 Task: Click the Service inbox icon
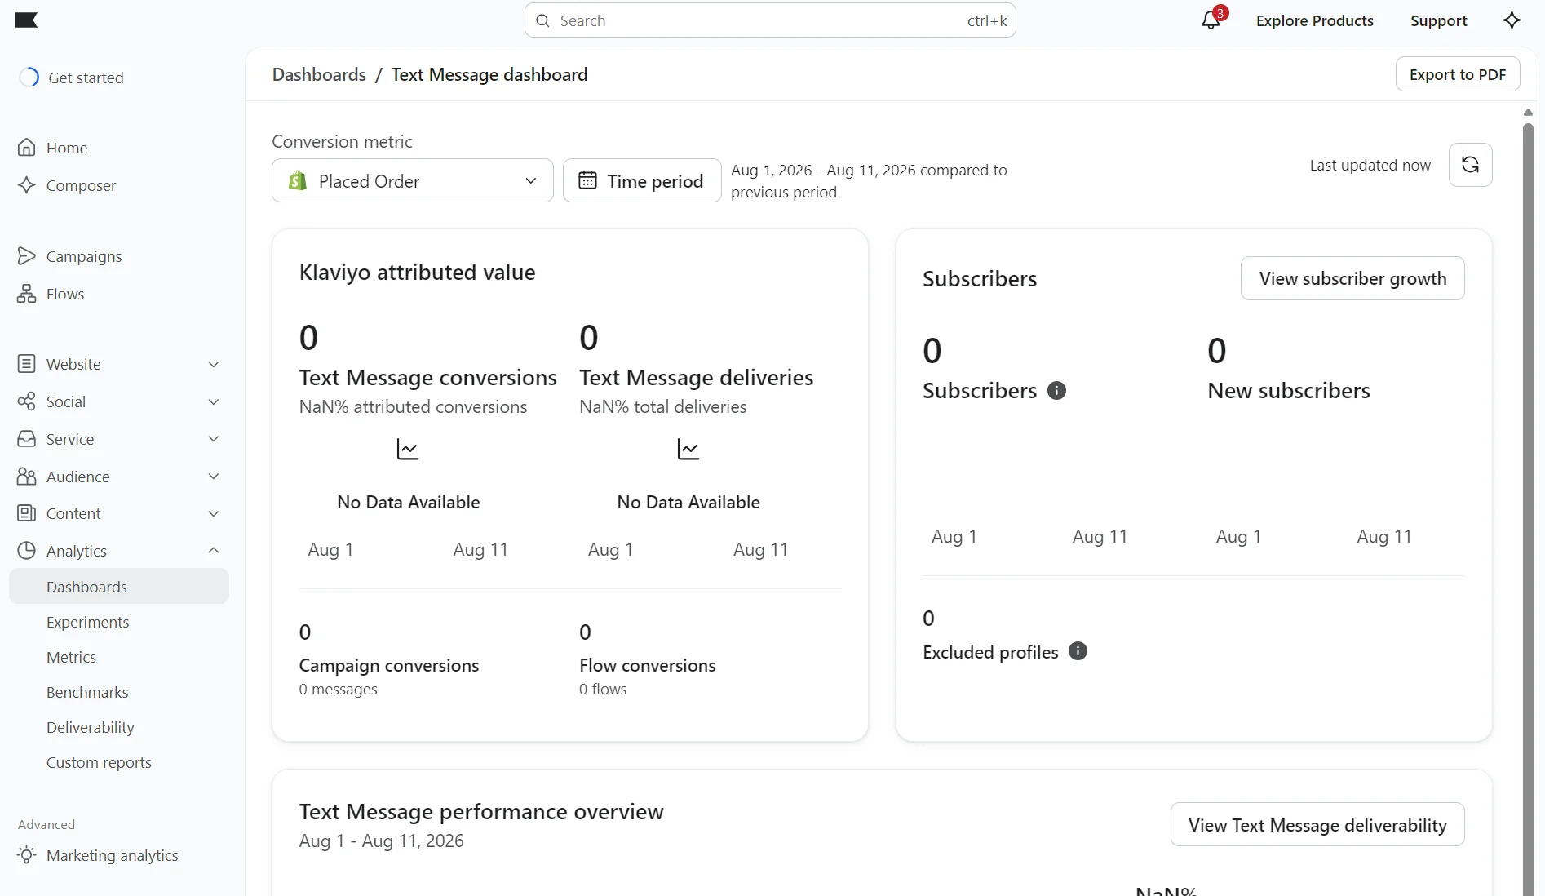click(x=26, y=439)
